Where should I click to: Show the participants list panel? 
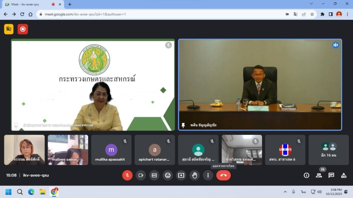coord(319,175)
